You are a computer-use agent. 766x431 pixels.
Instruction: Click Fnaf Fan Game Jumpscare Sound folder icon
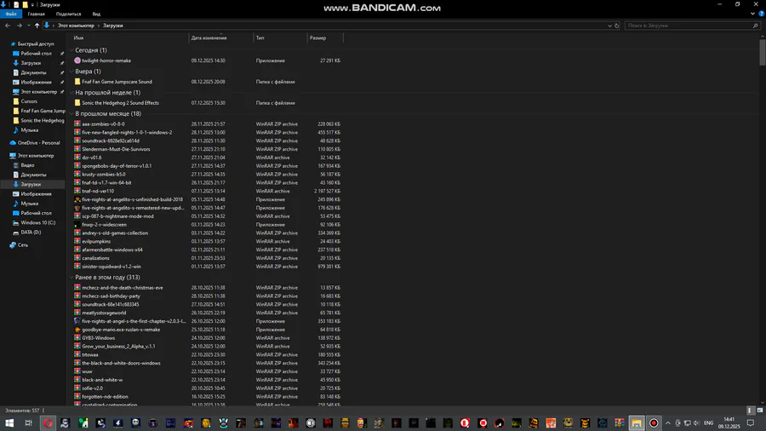[x=77, y=82]
